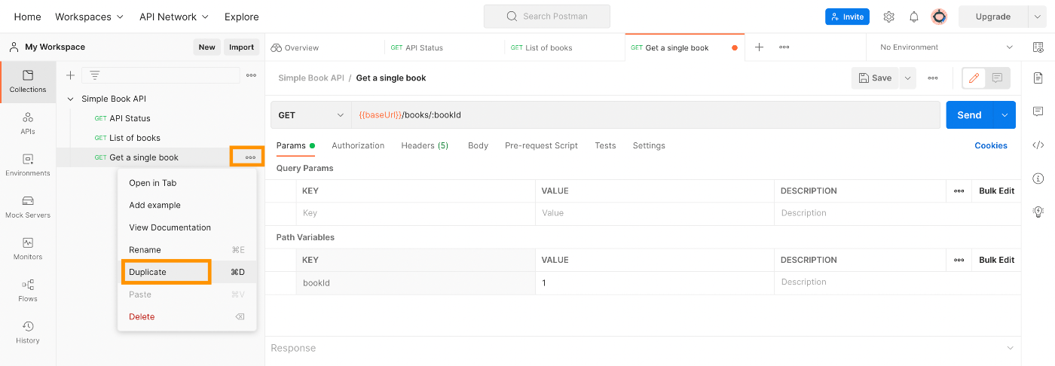This screenshot has width=1055, height=366.
Task: Choose Delete from context menu
Action: pos(187,316)
